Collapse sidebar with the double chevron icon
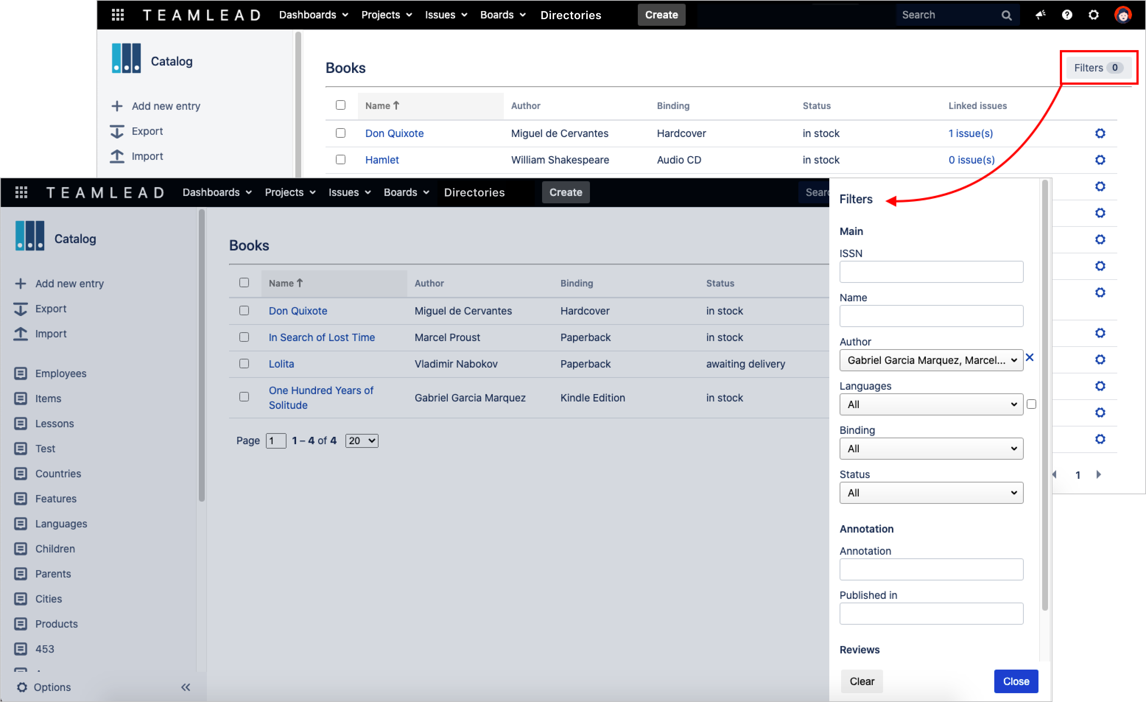Image resolution: width=1146 pixels, height=702 pixels. click(186, 687)
